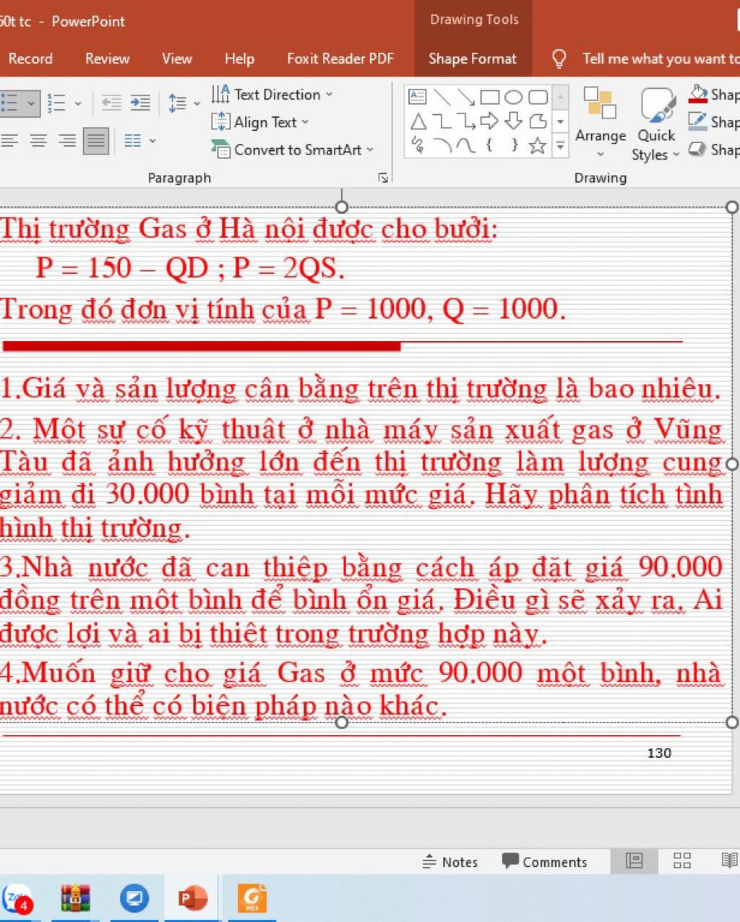This screenshot has height=922, width=740.
Task: Open the Review ribbon tab
Action: point(106,59)
